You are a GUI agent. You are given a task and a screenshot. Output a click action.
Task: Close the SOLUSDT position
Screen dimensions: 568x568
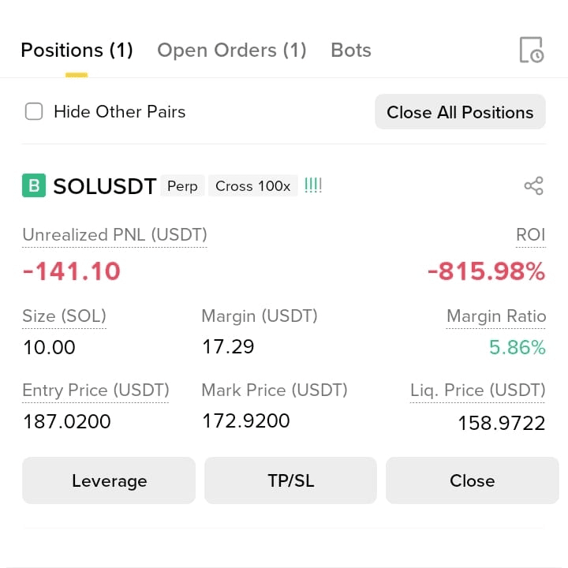tap(472, 480)
